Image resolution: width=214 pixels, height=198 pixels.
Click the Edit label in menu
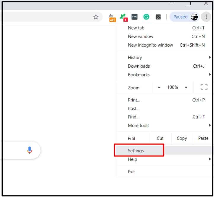(132, 138)
